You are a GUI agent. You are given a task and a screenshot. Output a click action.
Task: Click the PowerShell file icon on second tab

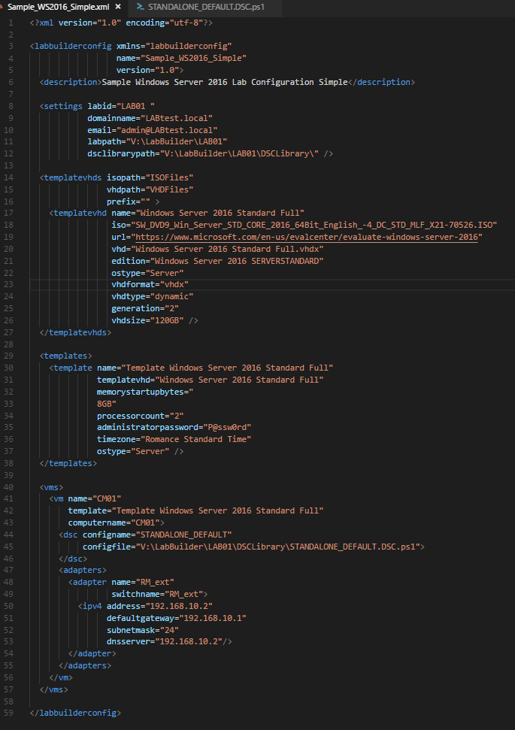click(140, 7)
